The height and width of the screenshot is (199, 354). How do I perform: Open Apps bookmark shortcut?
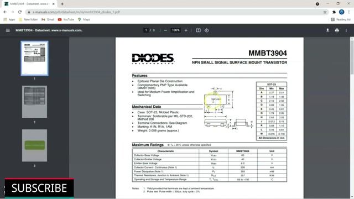click(x=9, y=19)
